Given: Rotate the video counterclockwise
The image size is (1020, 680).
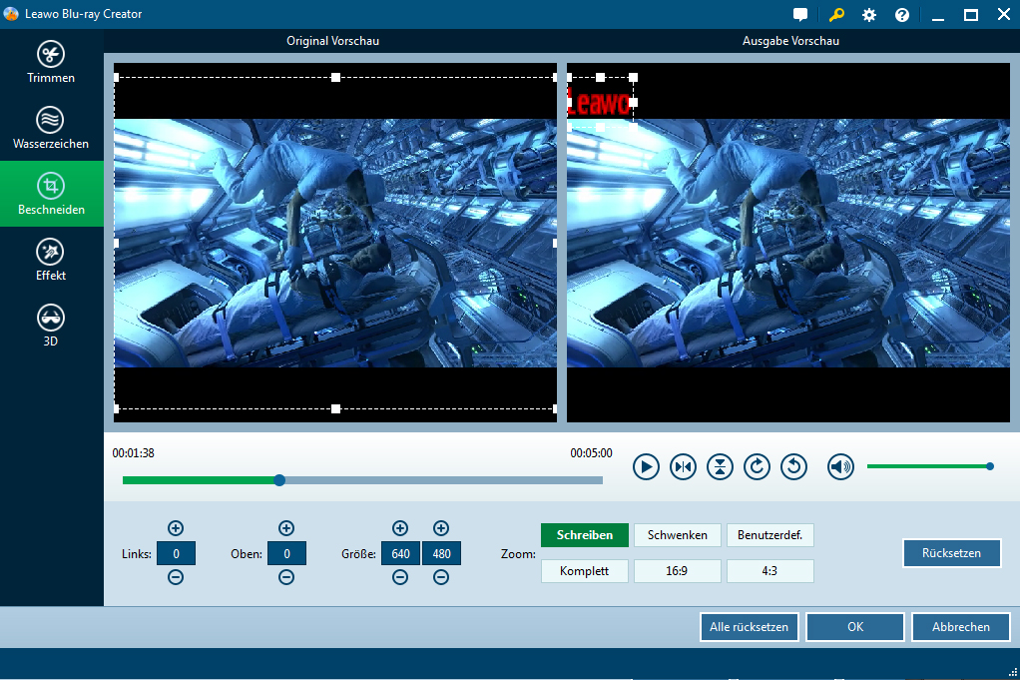Looking at the screenshot, I should [x=793, y=466].
